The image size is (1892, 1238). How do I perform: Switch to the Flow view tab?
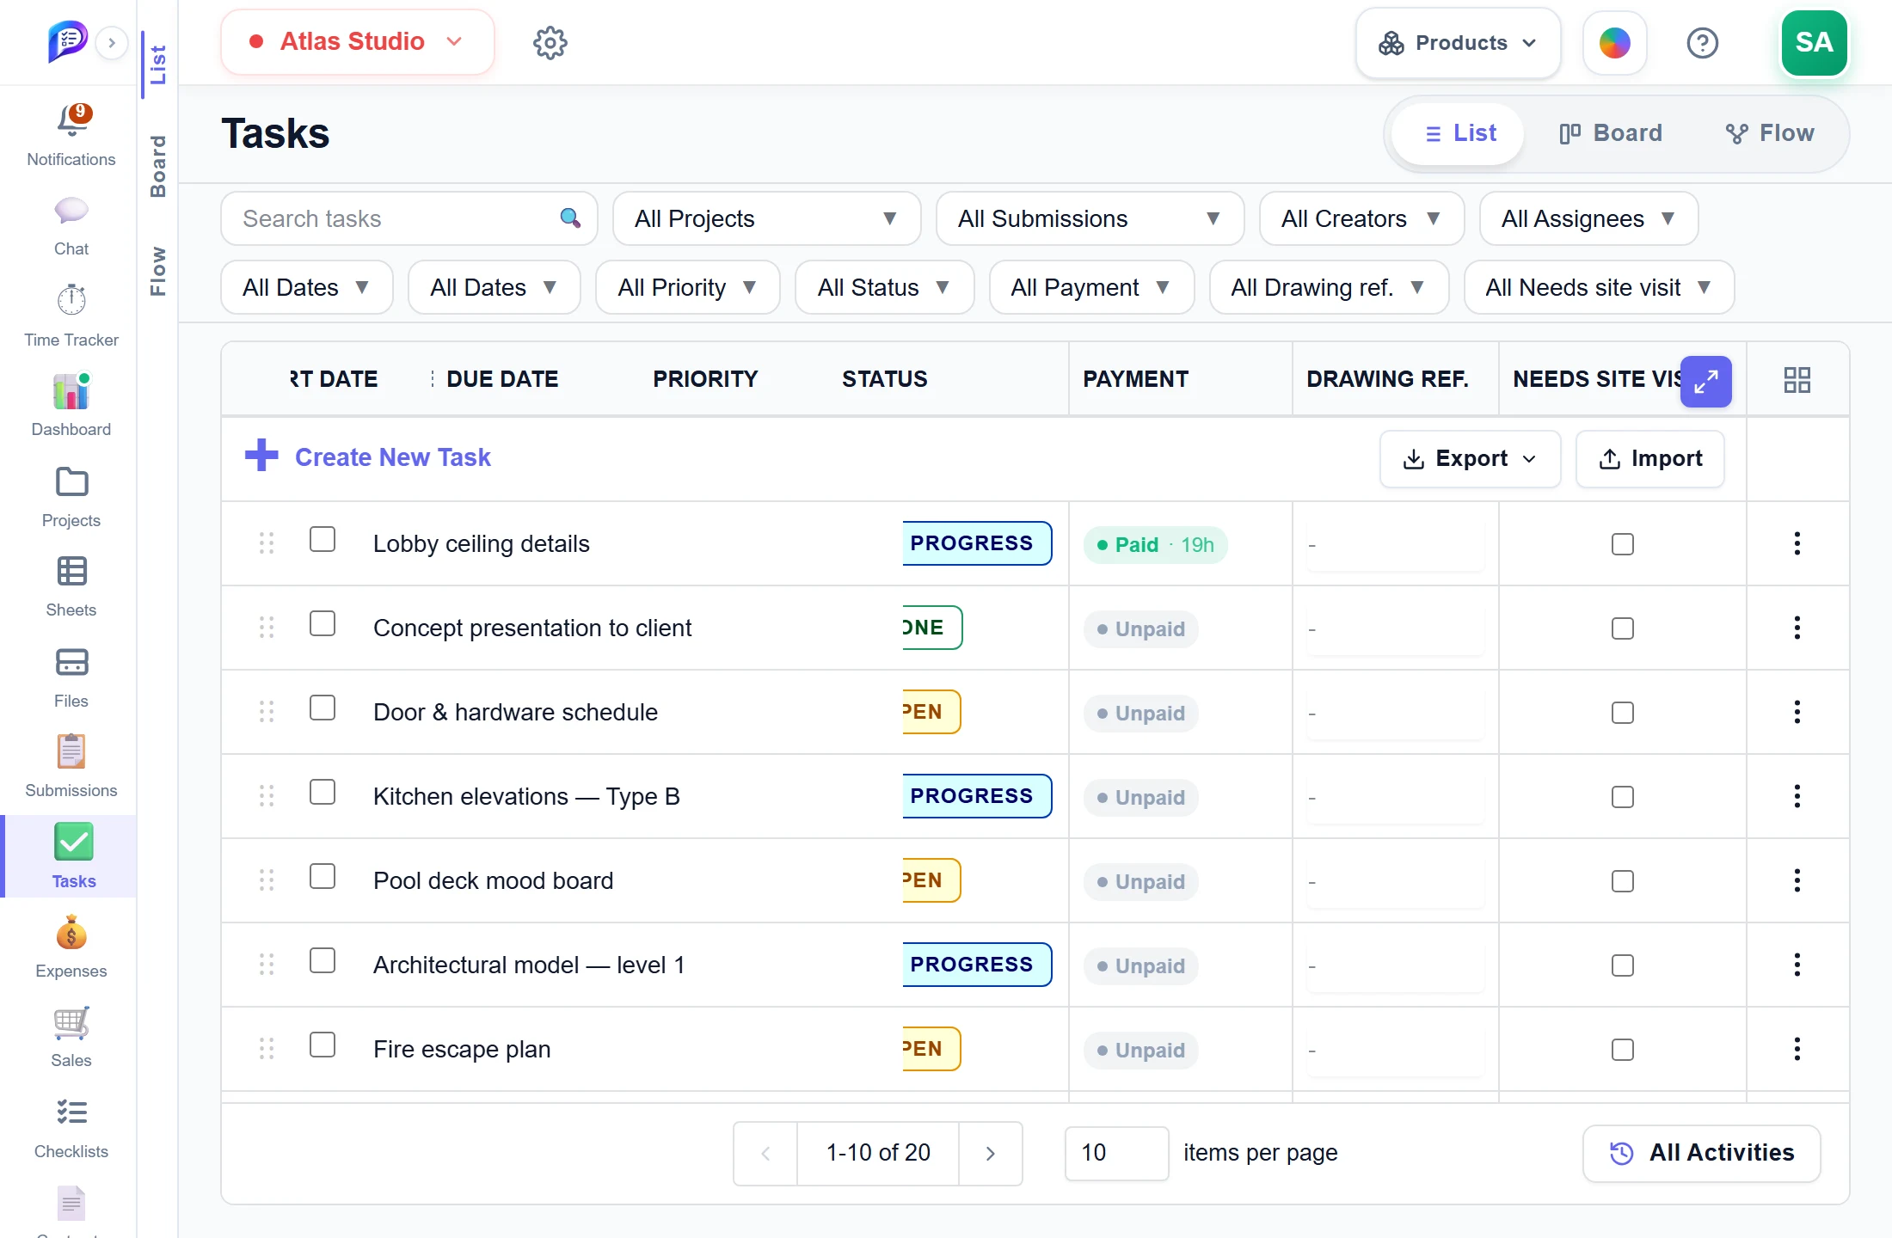(x=1769, y=133)
